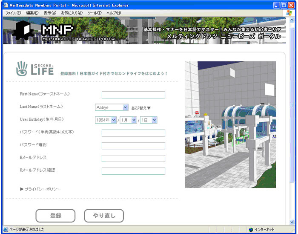Viewport: 298px width, 234px height.
Task: Click the やり直し reset button
Action: (104, 216)
